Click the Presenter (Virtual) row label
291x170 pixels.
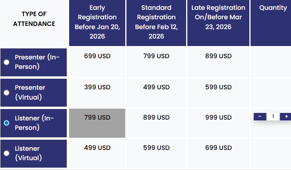click(30, 92)
